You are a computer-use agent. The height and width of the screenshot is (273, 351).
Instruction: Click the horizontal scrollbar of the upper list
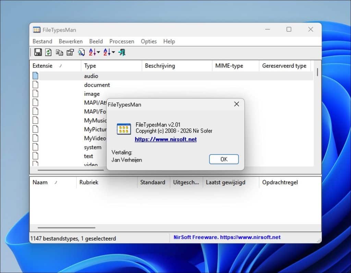(71, 170)
